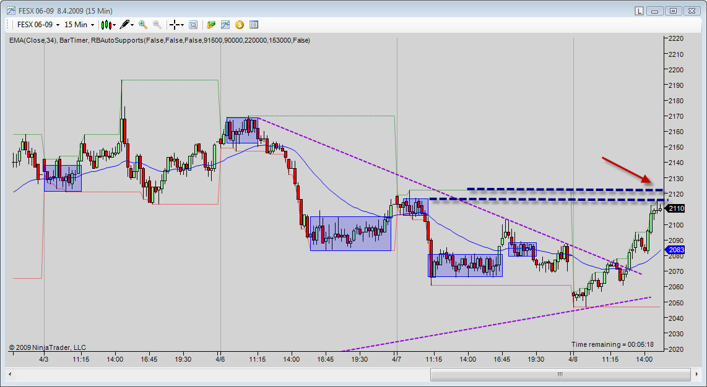This screenshot has width=707, height=387.
Task: Click the 4/3 date label
Action: pos(44,359)
